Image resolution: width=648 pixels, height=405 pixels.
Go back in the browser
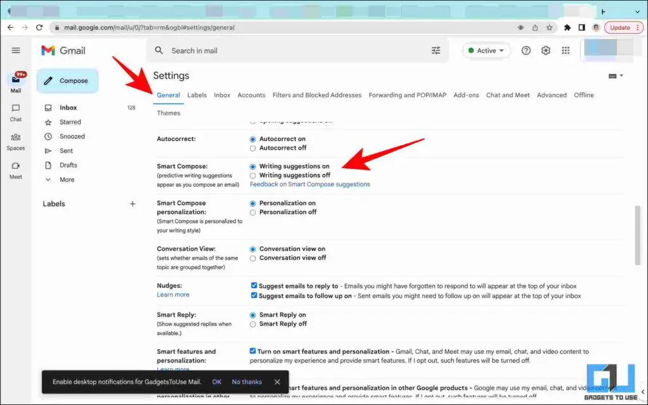10,28
